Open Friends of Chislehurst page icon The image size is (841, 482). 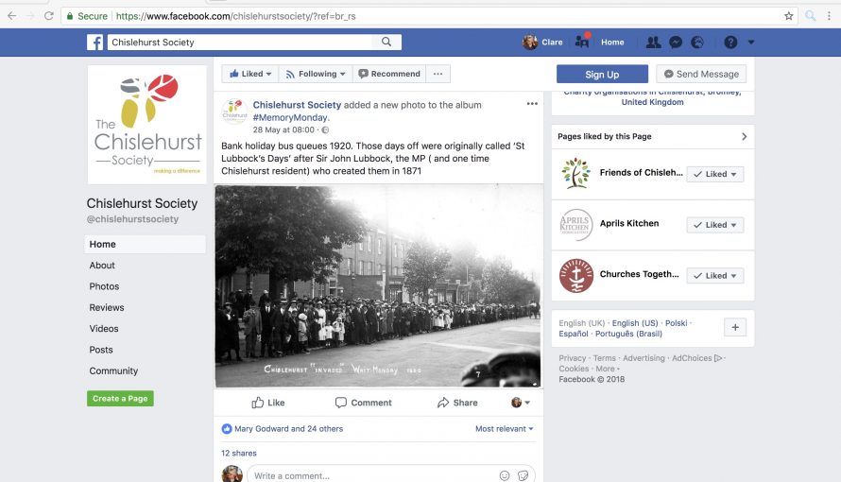tap(576, 173)
